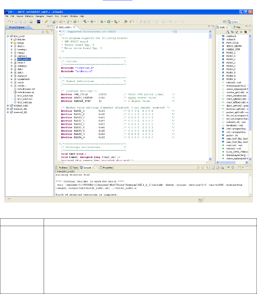The image size is (257, 294).
Task: Click the green Run button
Action: [x=108, y=22]
